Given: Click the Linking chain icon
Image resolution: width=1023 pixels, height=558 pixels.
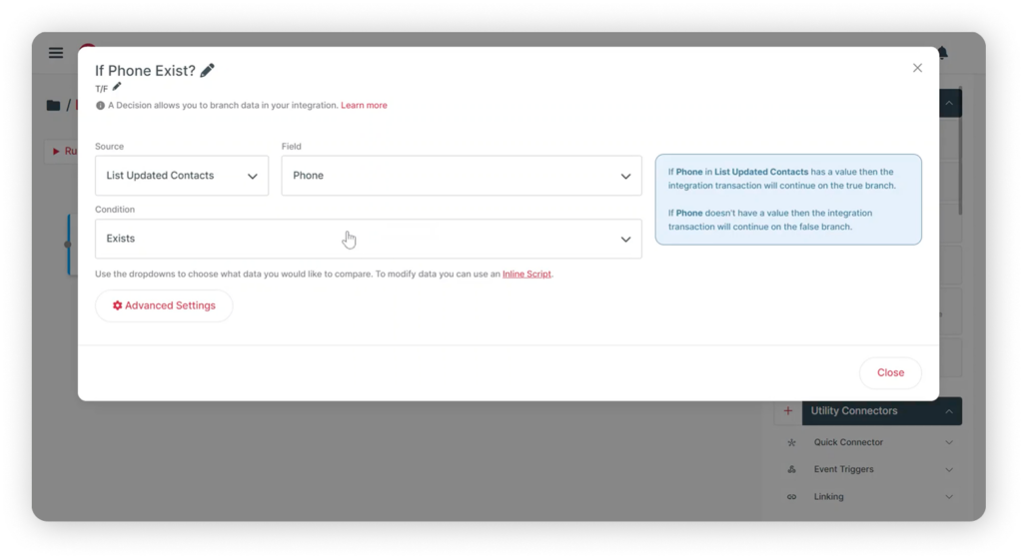Looking at the screenshot, I should tap(791, 497).
